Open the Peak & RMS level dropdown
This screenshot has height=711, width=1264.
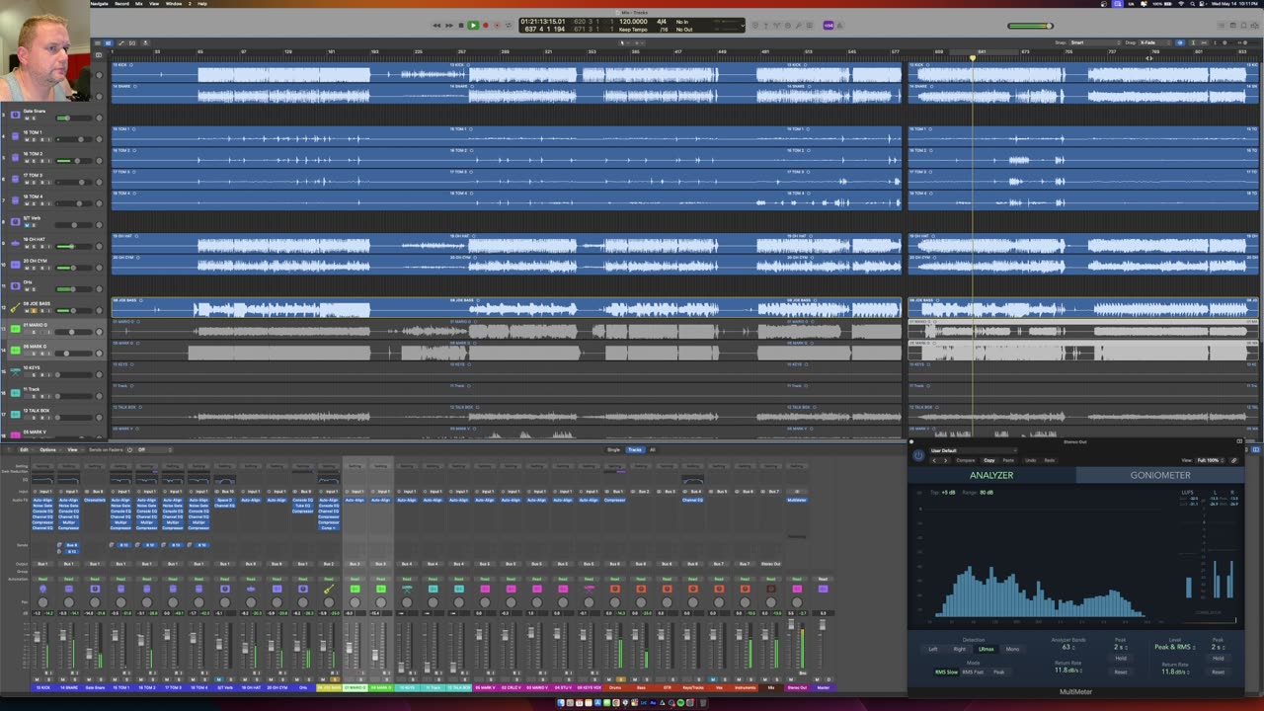(1172, 647)
